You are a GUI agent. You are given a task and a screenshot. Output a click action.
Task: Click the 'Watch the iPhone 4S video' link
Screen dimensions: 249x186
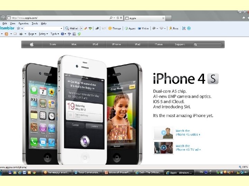(x=187, y=133)
